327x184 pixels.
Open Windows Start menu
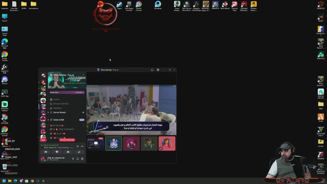[4, 181]
